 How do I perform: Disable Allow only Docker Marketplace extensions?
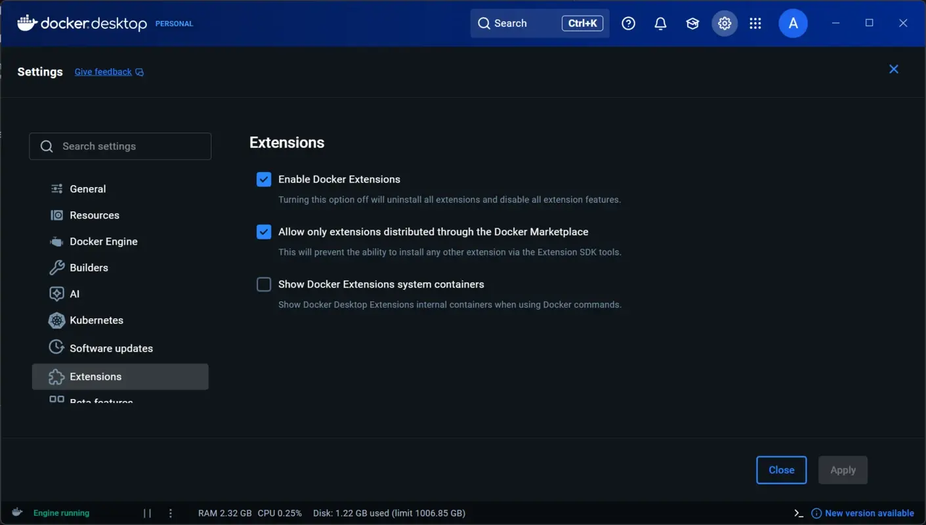(263, 232)
